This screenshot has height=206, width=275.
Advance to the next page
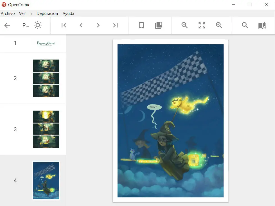[98, 25]
